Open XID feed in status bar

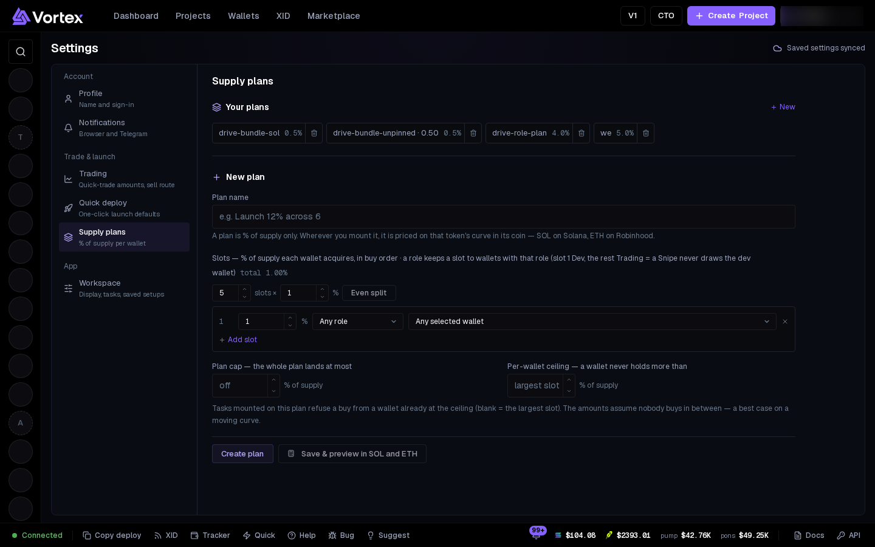point(166,535)
